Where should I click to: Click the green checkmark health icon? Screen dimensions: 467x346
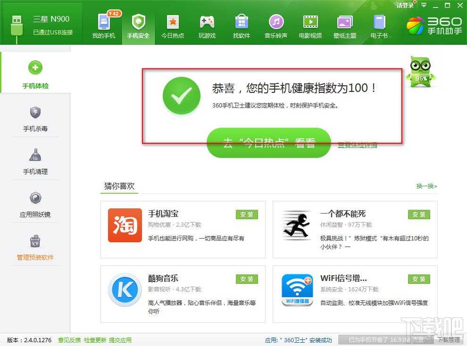tap(182, 96)
